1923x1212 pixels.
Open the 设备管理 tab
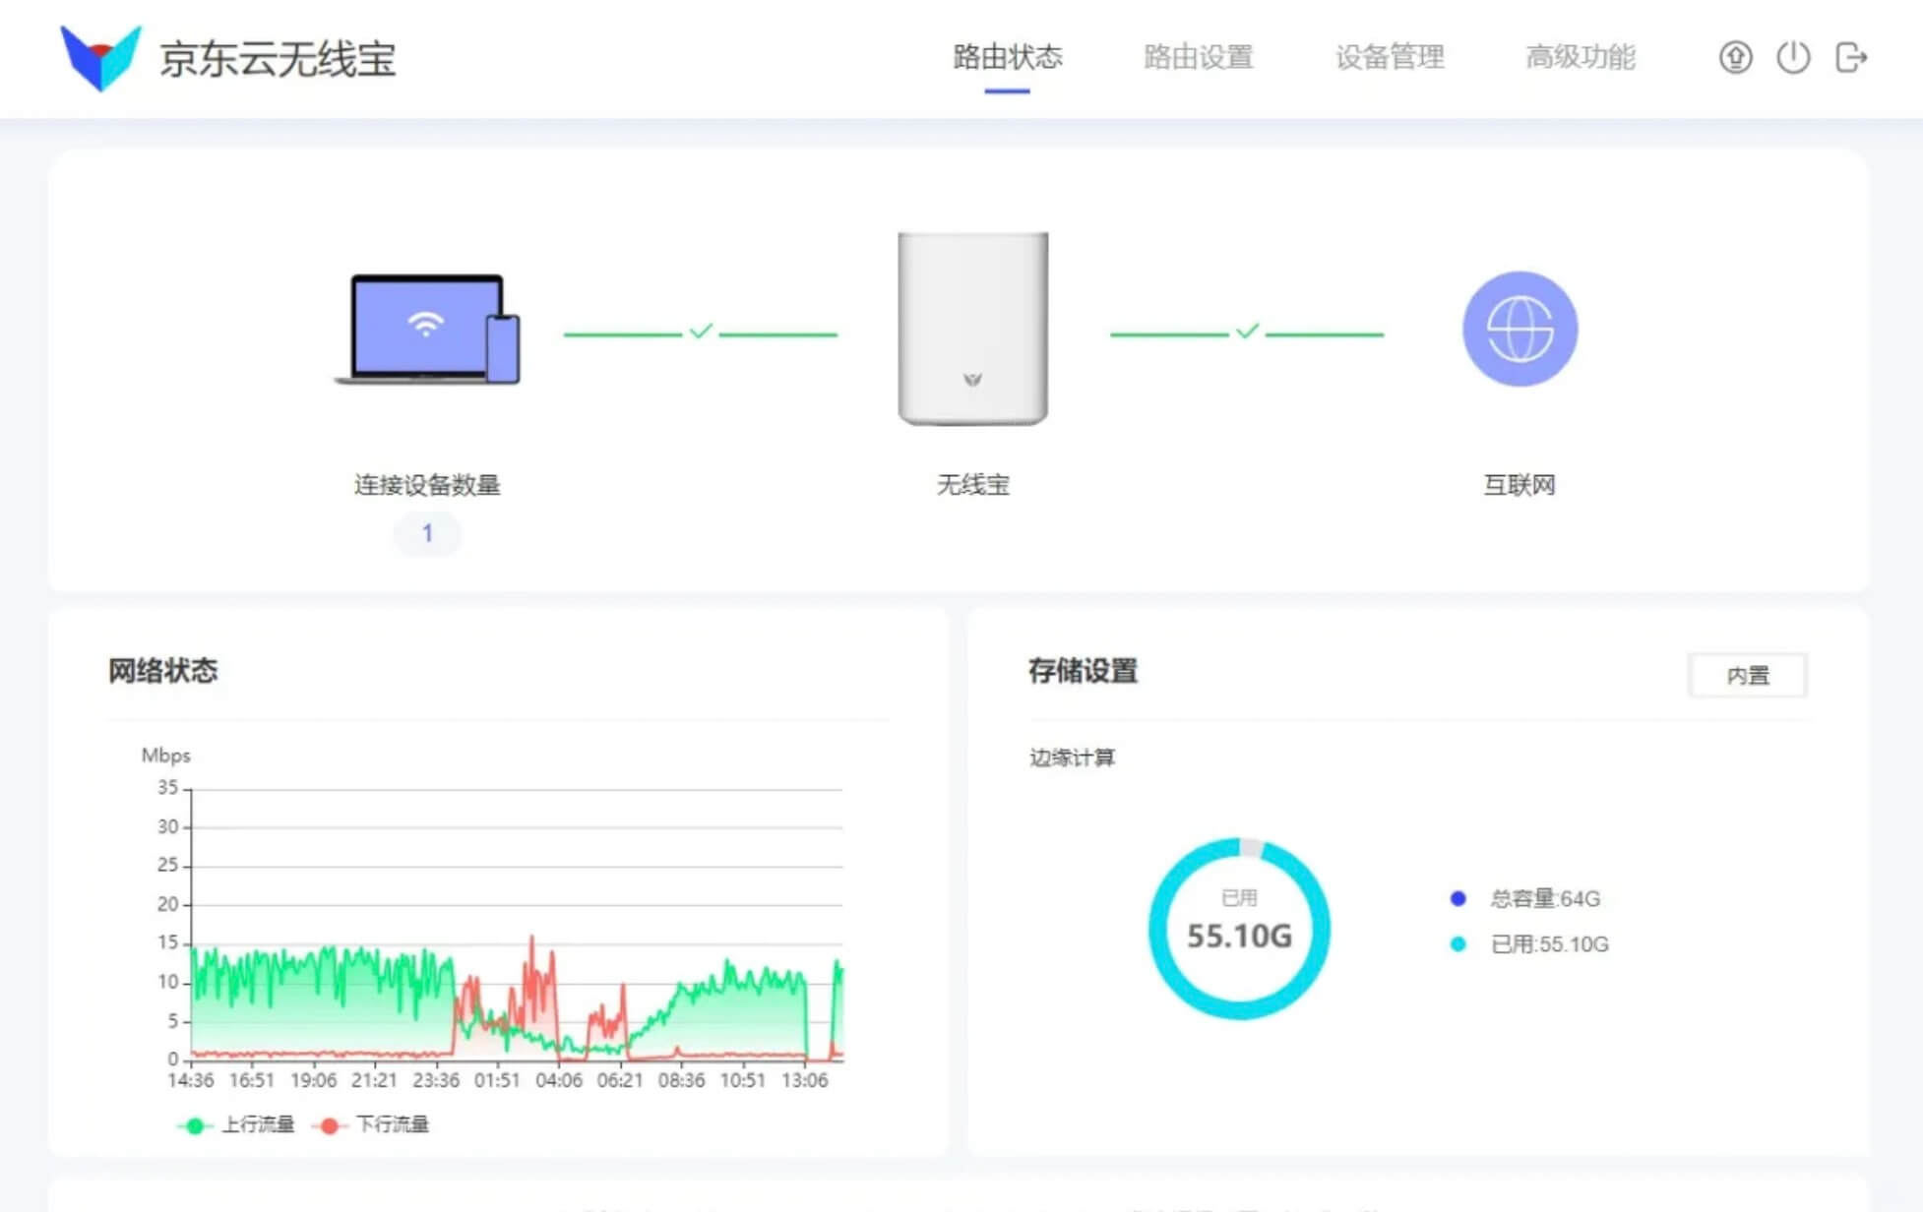pyautogui.click(x=1390, y=59)
